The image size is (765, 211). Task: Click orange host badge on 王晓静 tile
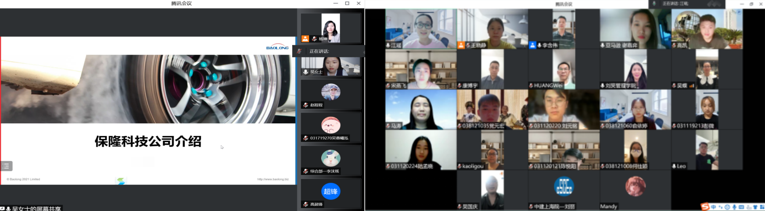click(461, 45)
